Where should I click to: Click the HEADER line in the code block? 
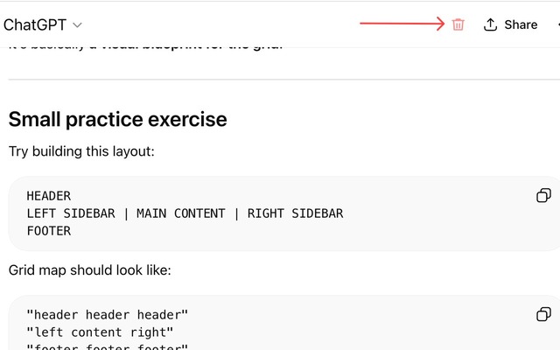point(49,196)
